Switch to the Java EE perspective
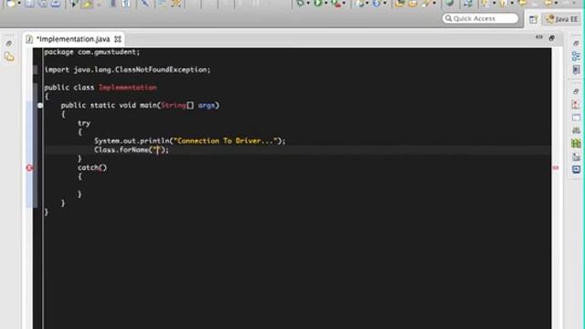The image size is (585, 329). (561, 19)
